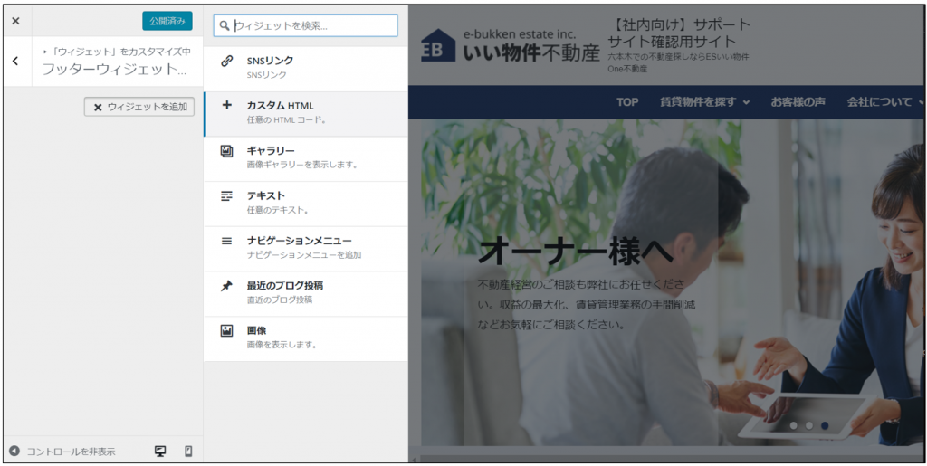Choose the 画像 image widget icon
Screen dimensions: 927x466
(227, 331)
